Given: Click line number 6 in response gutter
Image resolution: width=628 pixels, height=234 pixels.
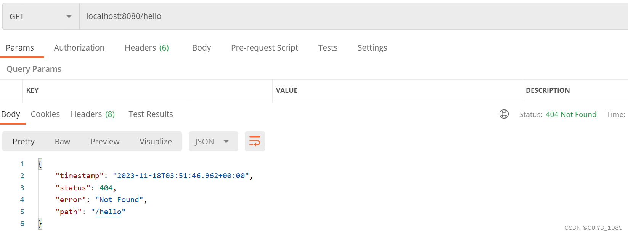Looking at the screenshot, I should point(22,224).
